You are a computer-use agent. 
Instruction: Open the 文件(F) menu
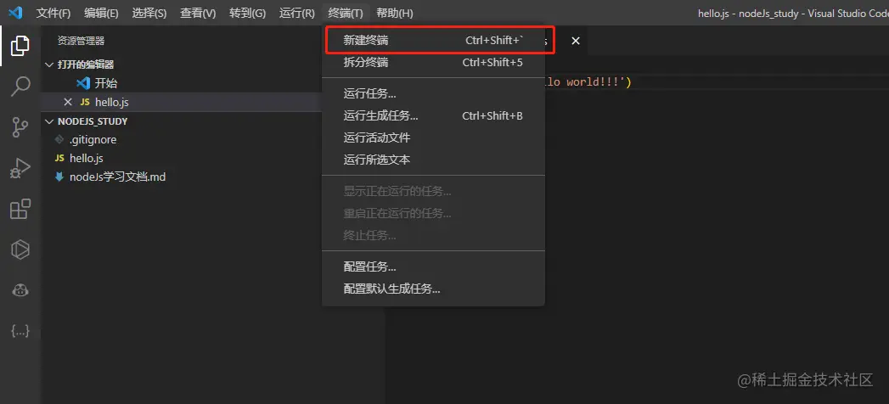(x=53, y=13)
